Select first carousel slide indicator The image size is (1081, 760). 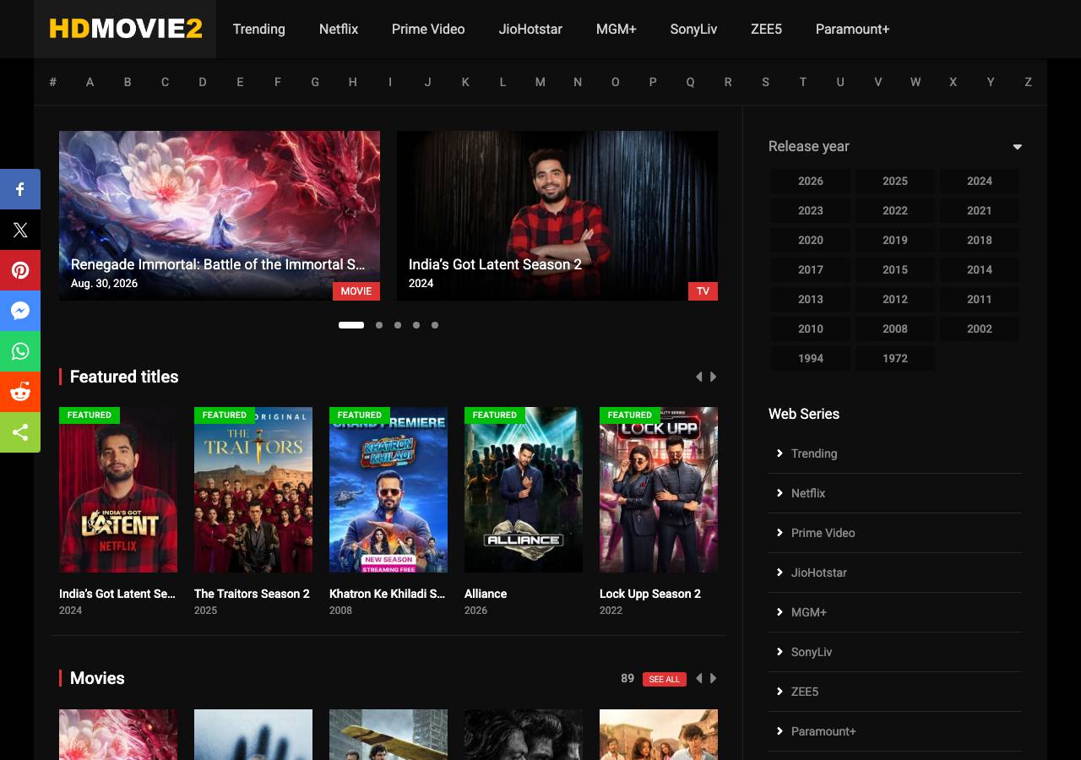(351, 325)
